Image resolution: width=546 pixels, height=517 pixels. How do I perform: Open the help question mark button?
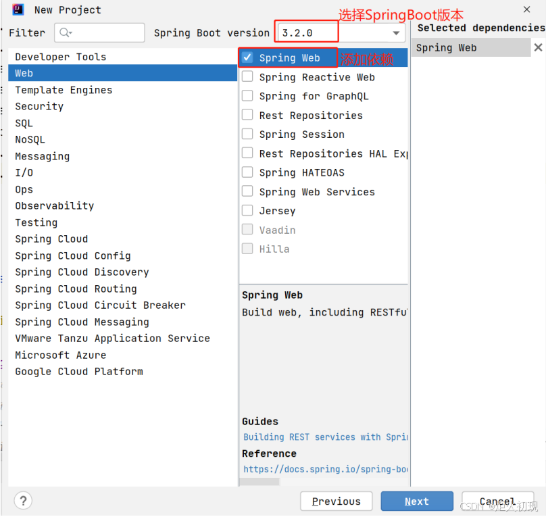[x=23, y=501]
